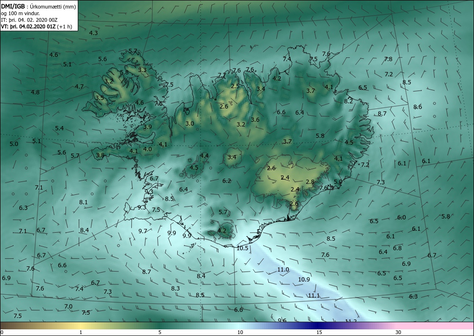Click the 11.1 value on the map
This screenshot has width=474, height=336.
[x=314, y=295]
